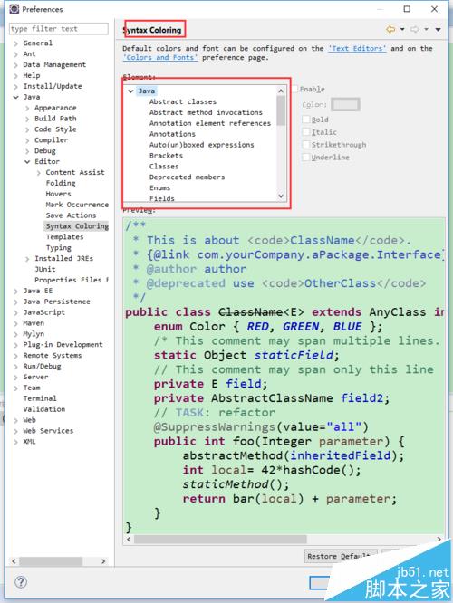Image resolution: width=453 pixels, height=603 pixels.
Task: Click the preview horizontal scrollbar thumb
Action: pos(220,539)
